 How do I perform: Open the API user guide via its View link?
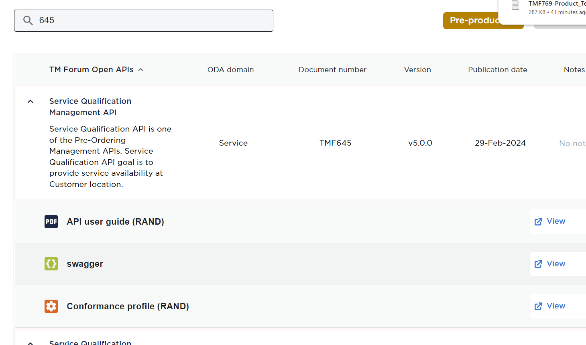pyautogui.click(x=556, y=221)
